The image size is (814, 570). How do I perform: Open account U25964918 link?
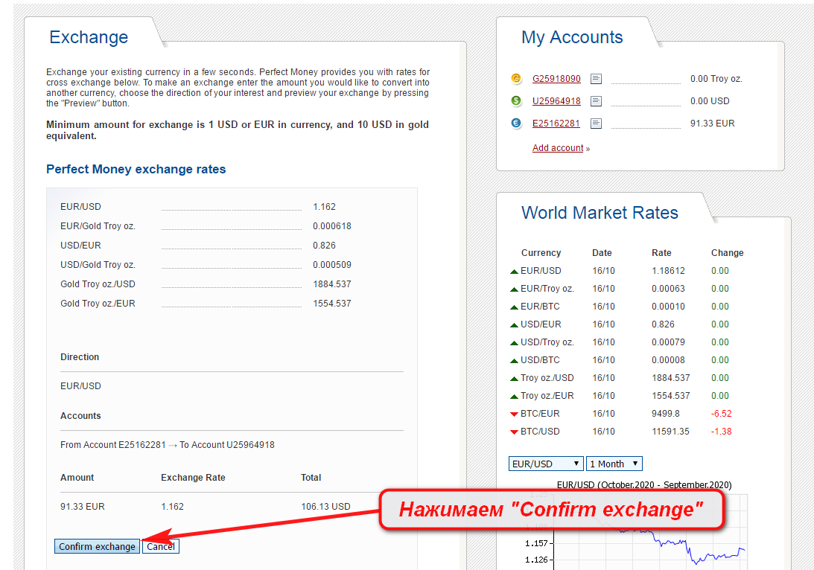click(x=556, y=101)
